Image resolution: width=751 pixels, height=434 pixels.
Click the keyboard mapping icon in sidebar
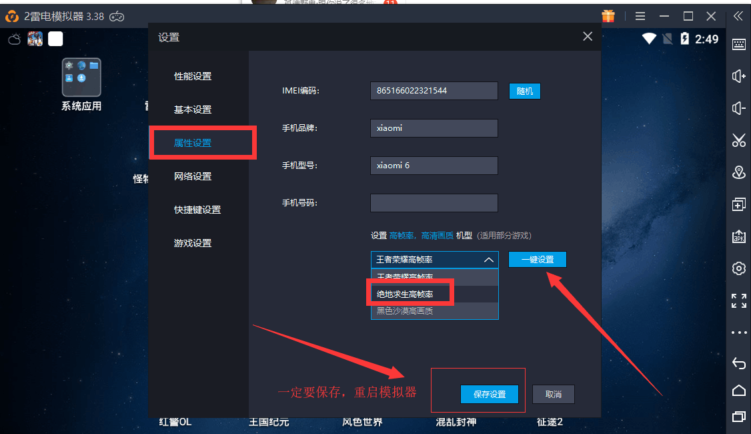pos(738,45)
